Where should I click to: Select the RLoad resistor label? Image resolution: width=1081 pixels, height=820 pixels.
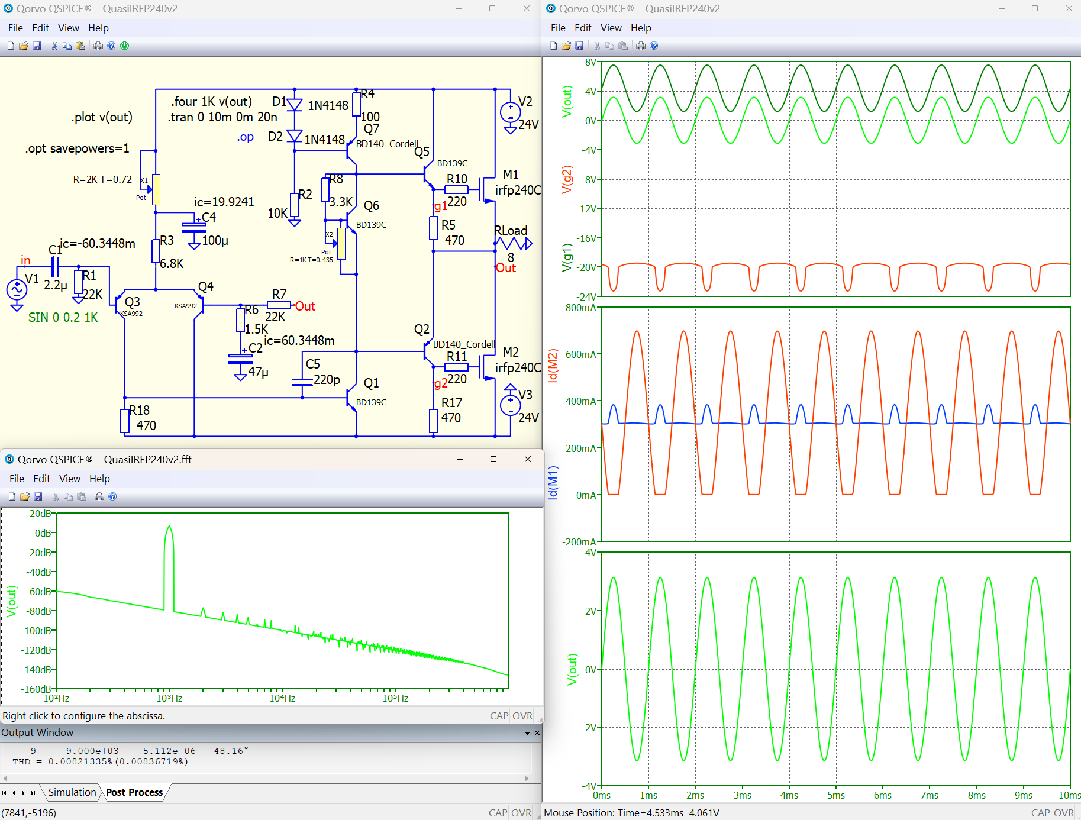click(511, 231)
